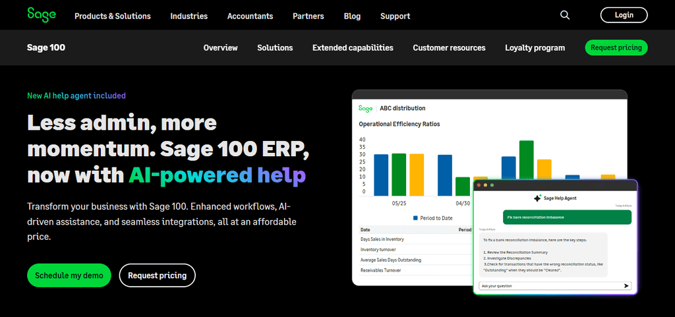Go to Customer resources
This screenshot has width=675, height=317.
pyautogui.click(x=449, y=47)
